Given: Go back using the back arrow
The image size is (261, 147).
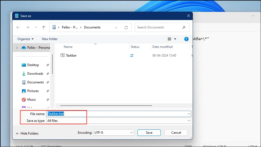Looking at the screenshot, I should tap(18, 27).
